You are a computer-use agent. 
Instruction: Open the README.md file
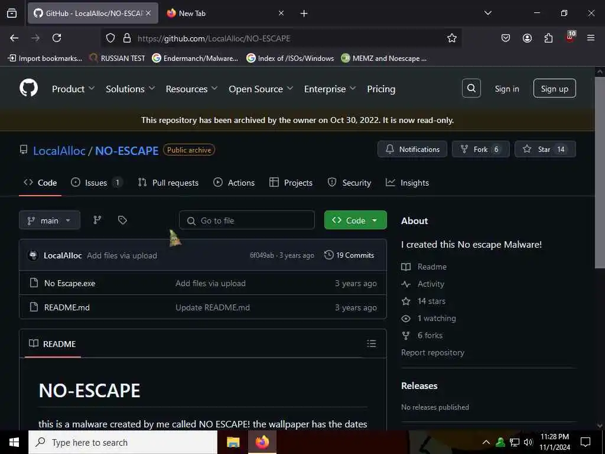(67, 307)
